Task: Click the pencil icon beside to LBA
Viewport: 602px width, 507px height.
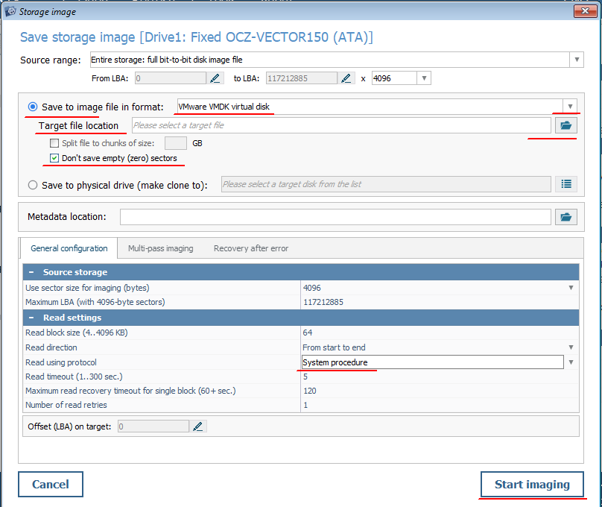Action: (346, 78)
